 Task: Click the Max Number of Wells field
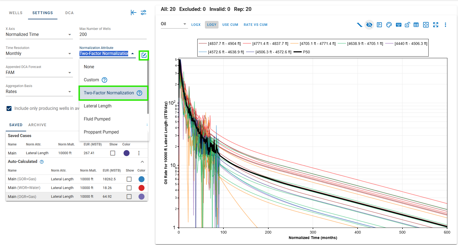[113, 35]
